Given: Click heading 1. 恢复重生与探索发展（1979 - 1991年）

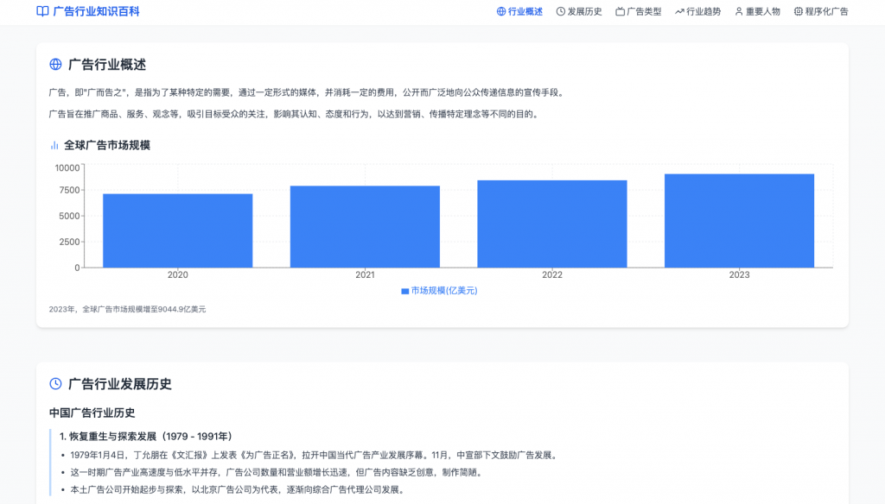Looking at the screenshot, I should (x=145, y=437).
